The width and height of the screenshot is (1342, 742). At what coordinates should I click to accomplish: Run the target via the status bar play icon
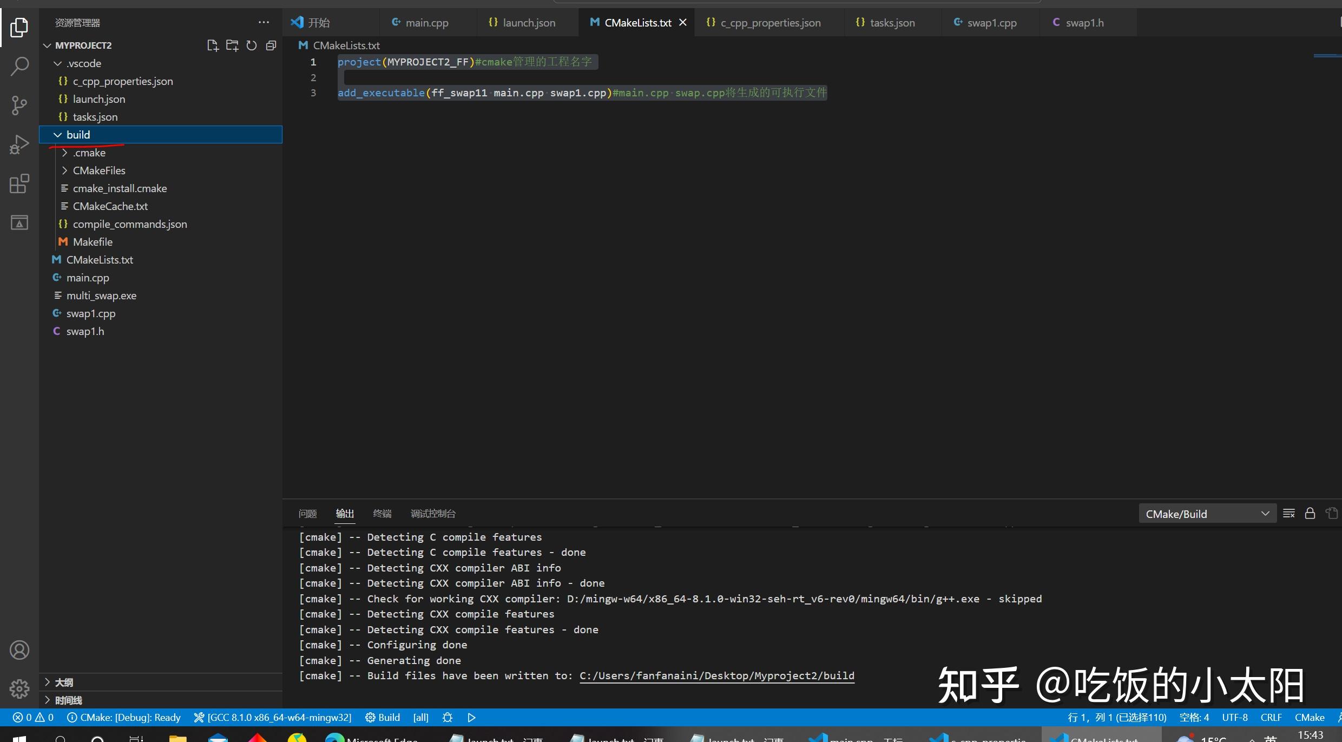(471, 717)
